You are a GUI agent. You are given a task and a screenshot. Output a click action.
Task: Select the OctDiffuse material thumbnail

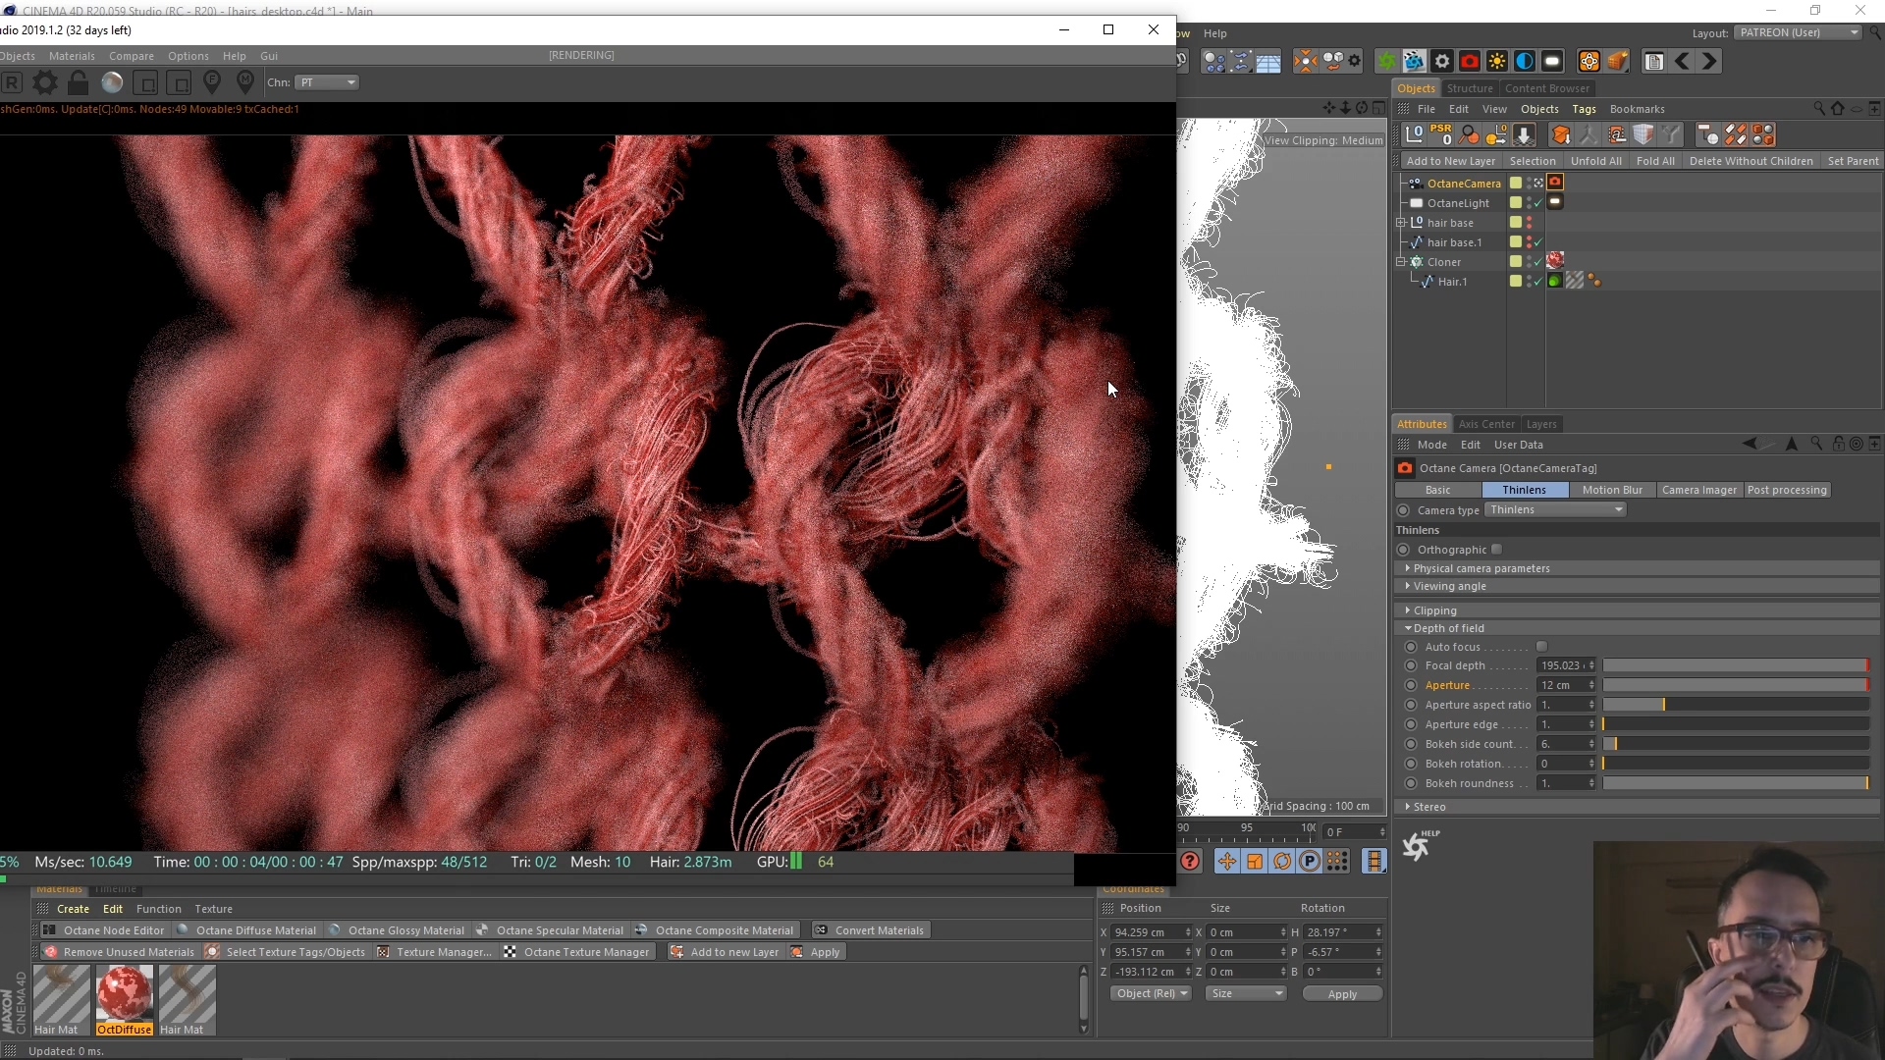pyautogui.click(x=124, y=995)
